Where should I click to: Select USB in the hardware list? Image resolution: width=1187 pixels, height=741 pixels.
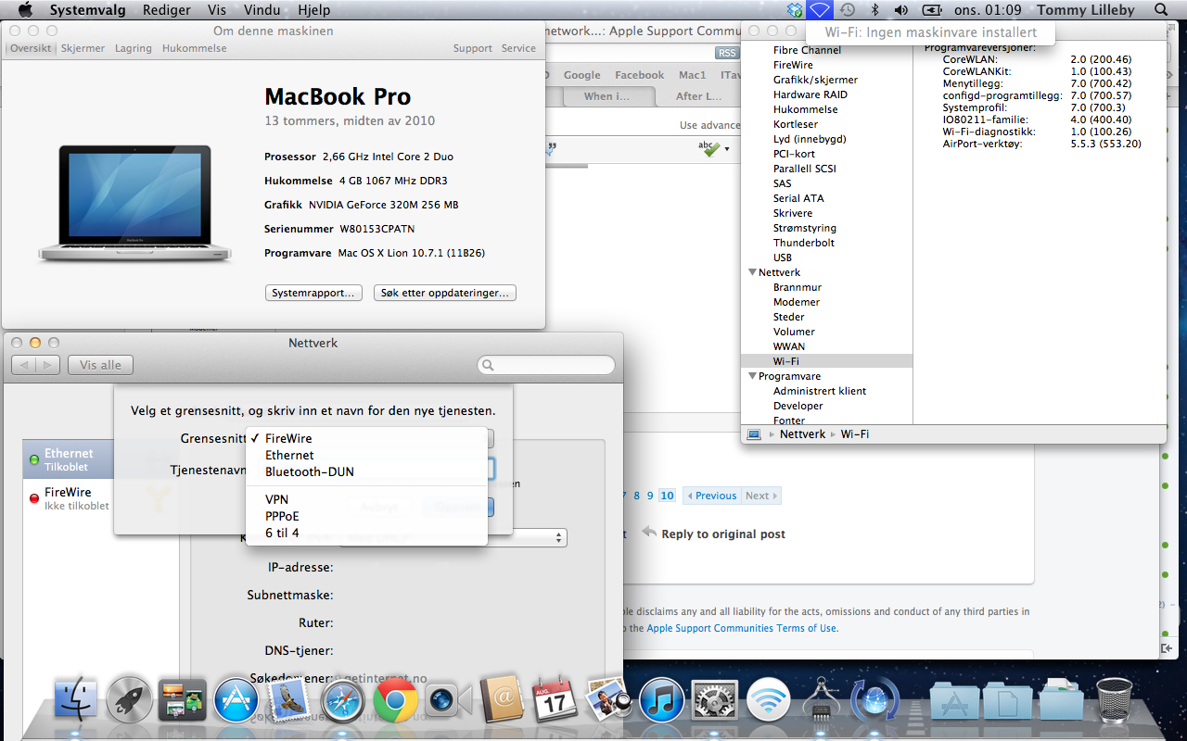click(783, 257)
